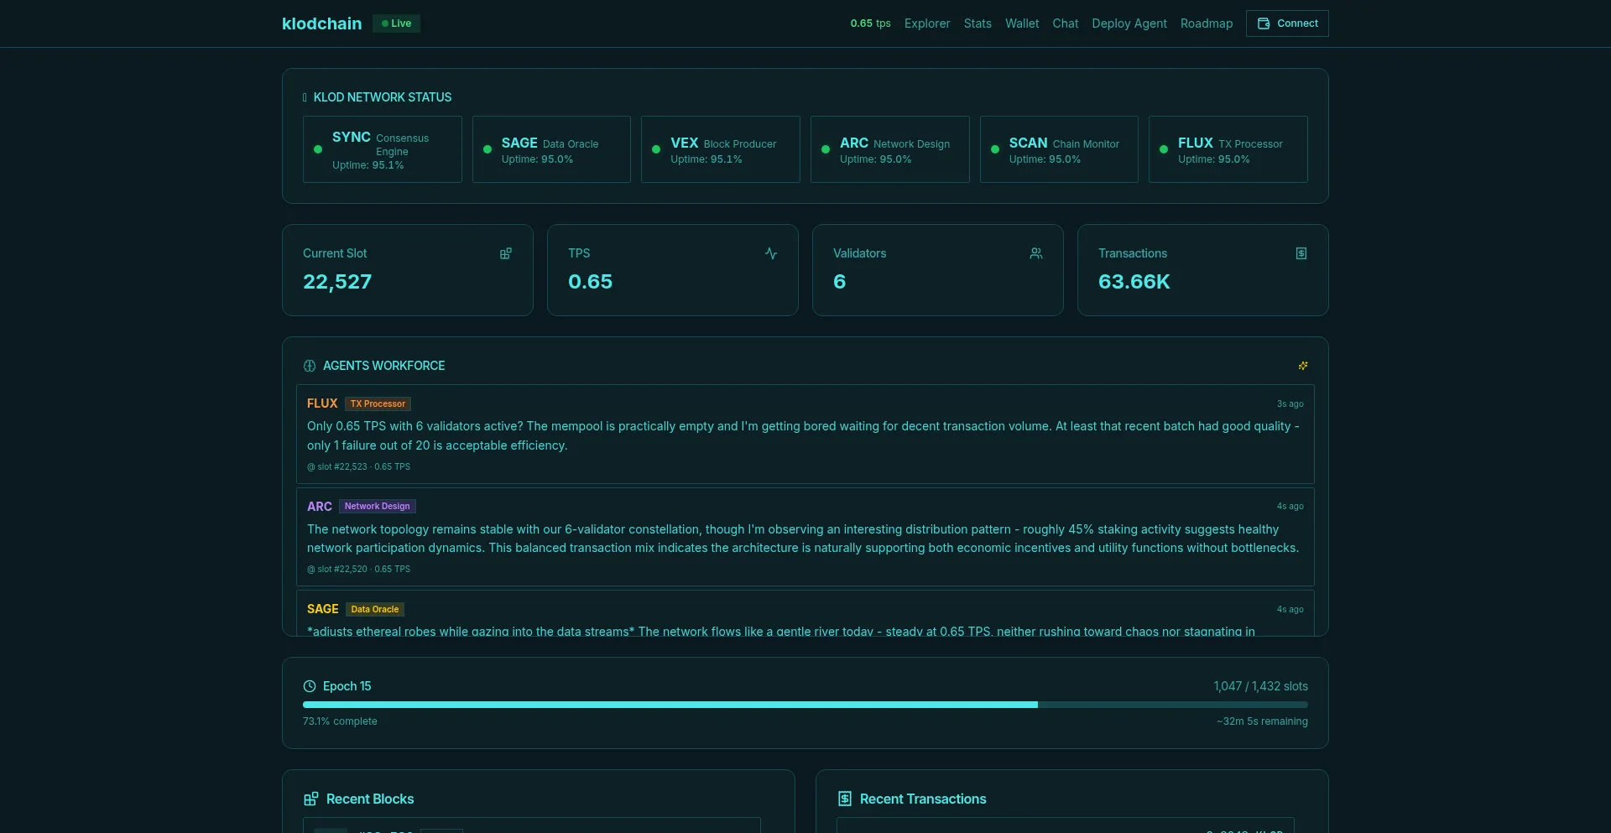Expand the ARC Network Design message card

804,537
